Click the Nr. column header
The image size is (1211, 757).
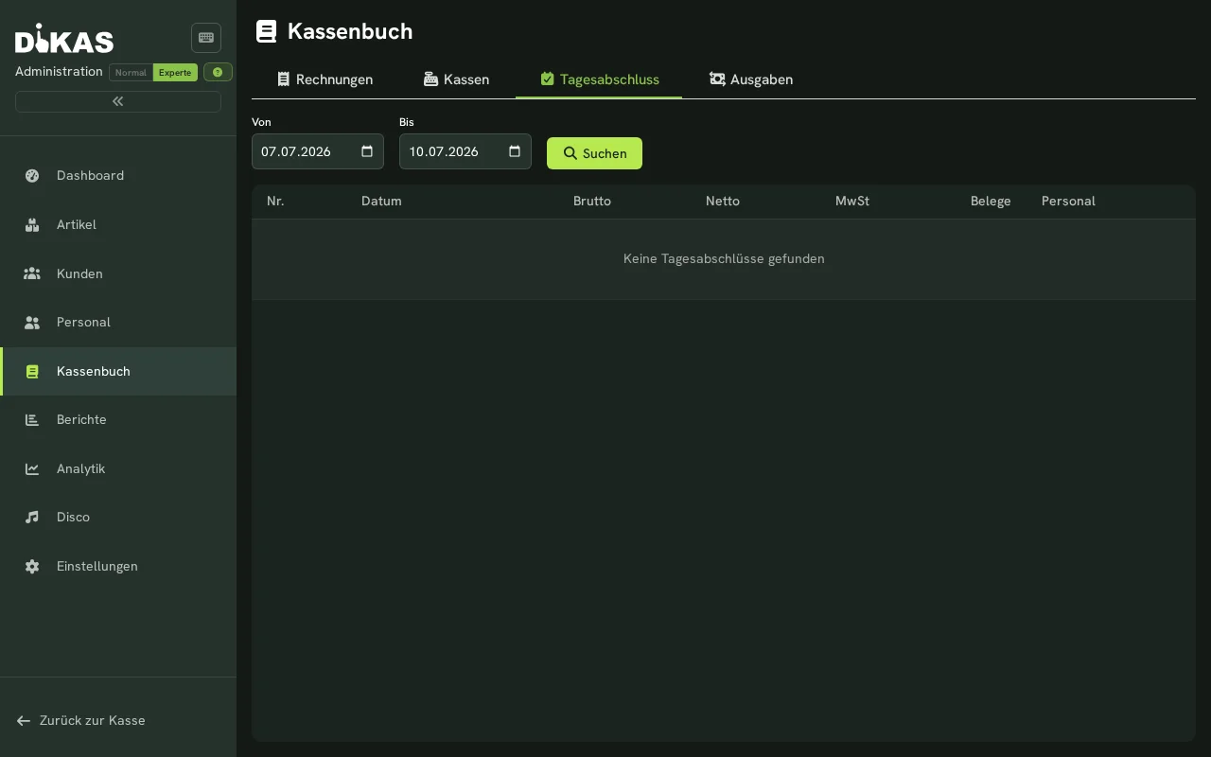(x=275, y=201)
